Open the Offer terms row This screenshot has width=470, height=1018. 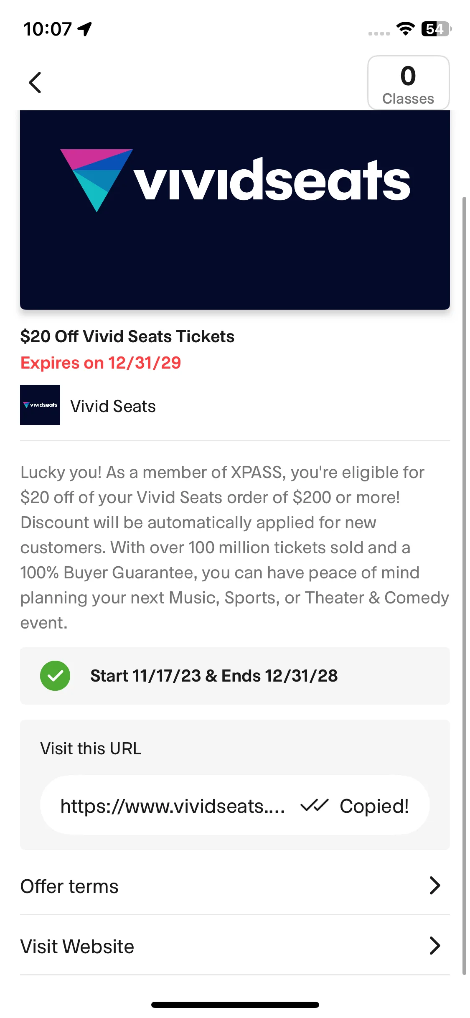click(226, 886)
